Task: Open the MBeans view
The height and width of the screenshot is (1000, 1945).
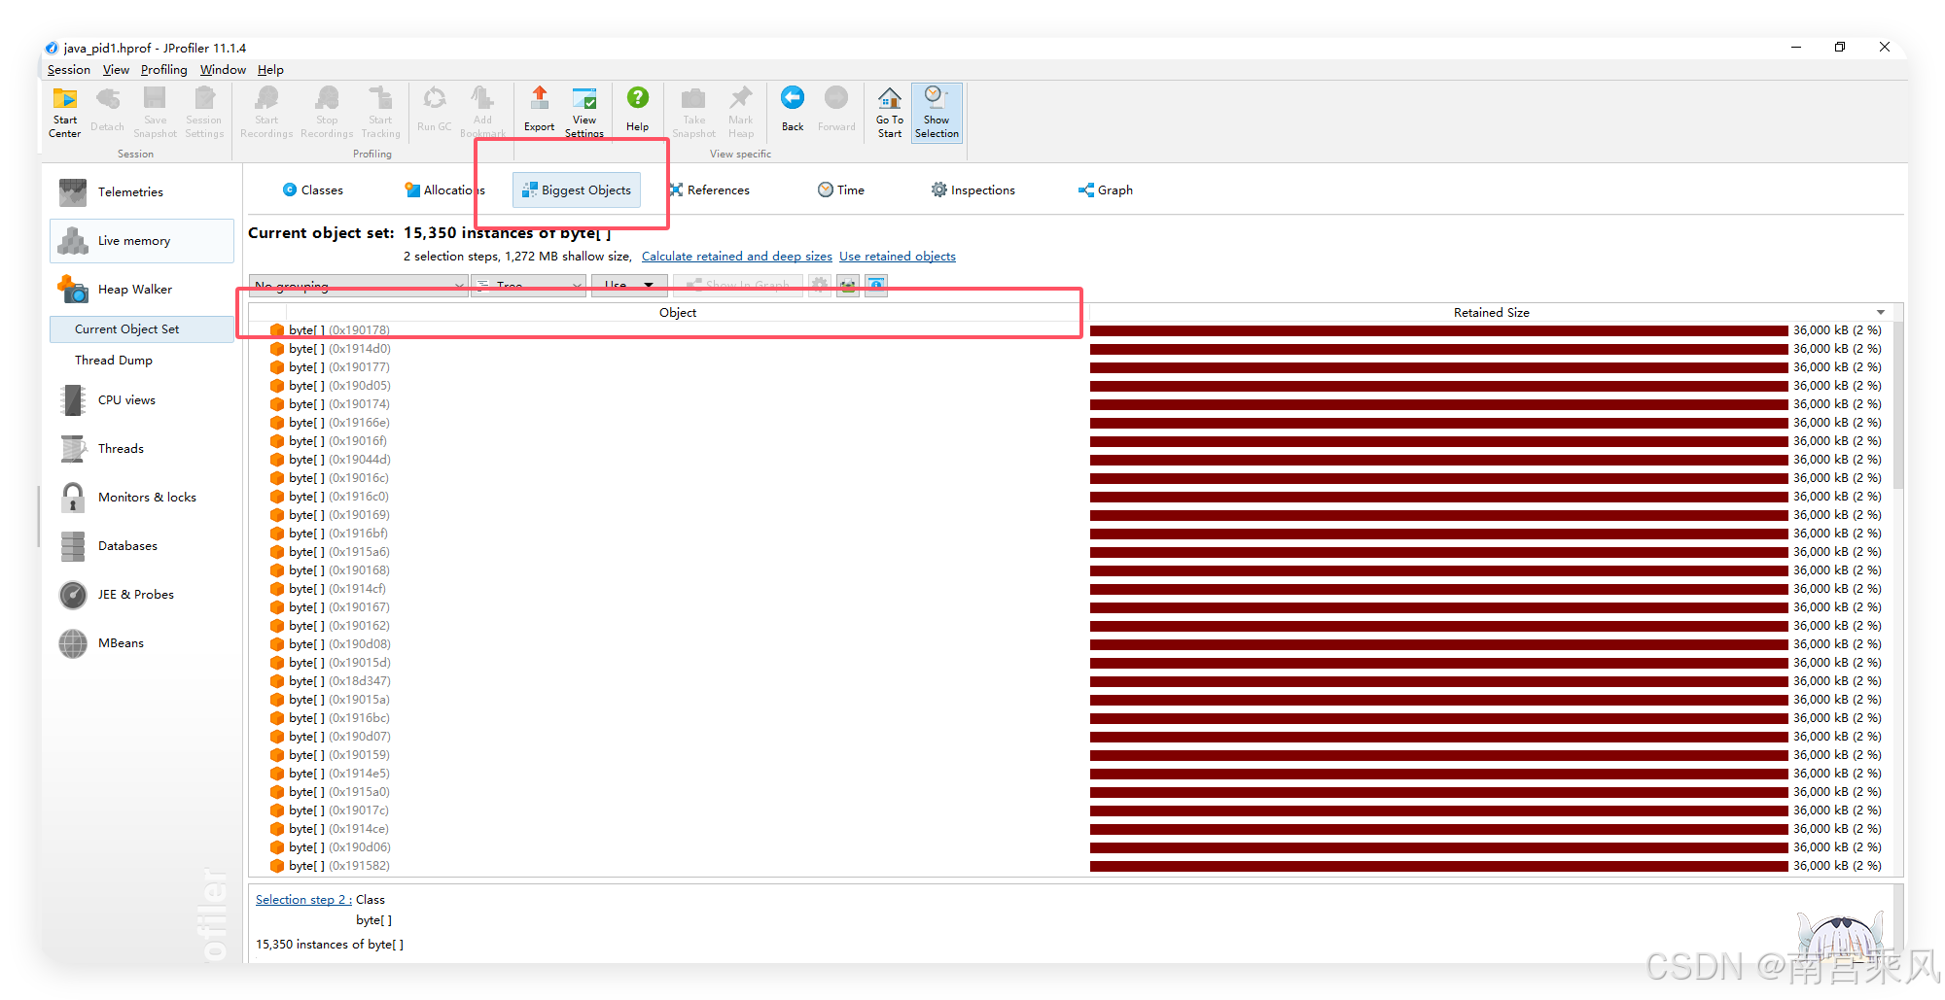Action: (122, 642)
